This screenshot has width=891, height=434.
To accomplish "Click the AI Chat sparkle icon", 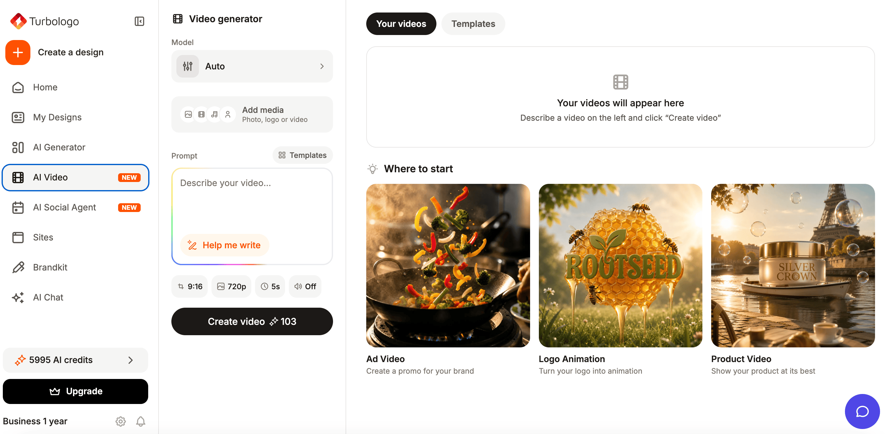I will click(x=18, y=297).
